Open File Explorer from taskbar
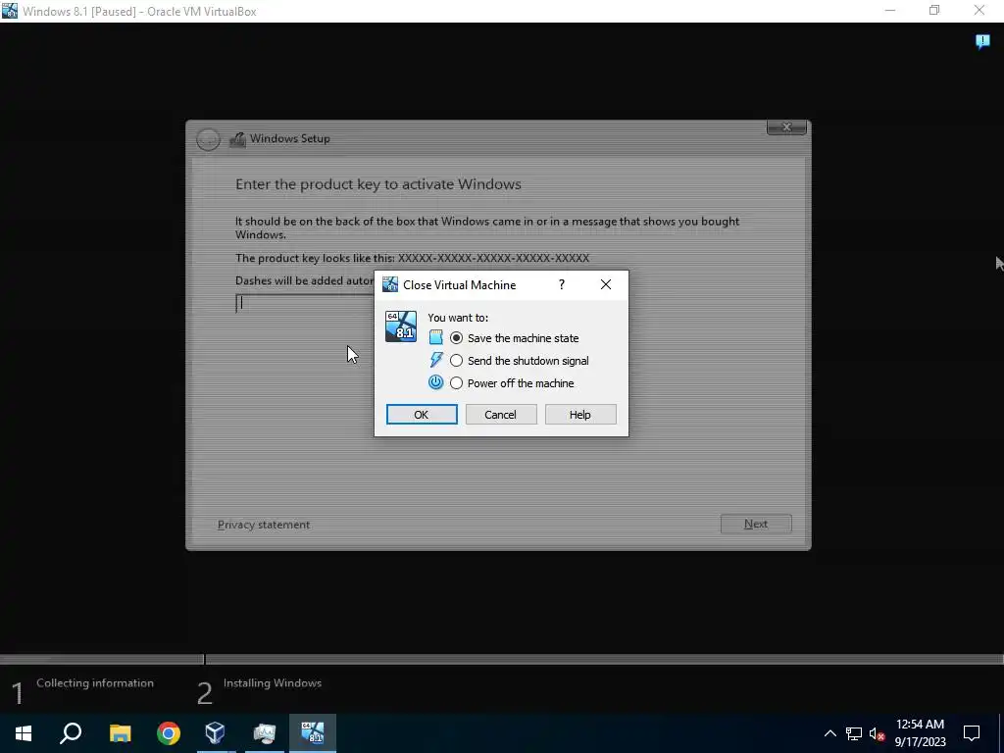Viewport: 1004px width, 753px height. pyautogui.click(x=121, y=733)
